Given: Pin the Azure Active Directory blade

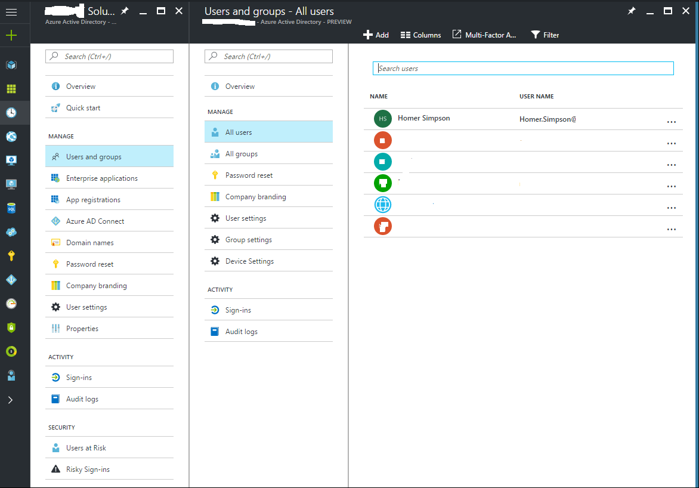Looking at the screenshot, I should click(125, 11).
